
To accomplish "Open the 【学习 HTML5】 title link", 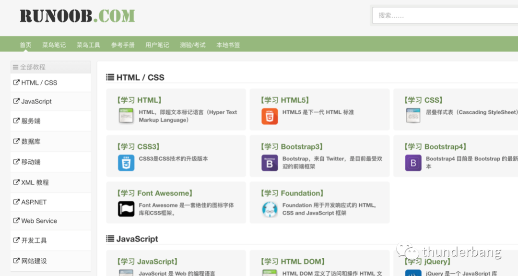I will click(285, 100).
